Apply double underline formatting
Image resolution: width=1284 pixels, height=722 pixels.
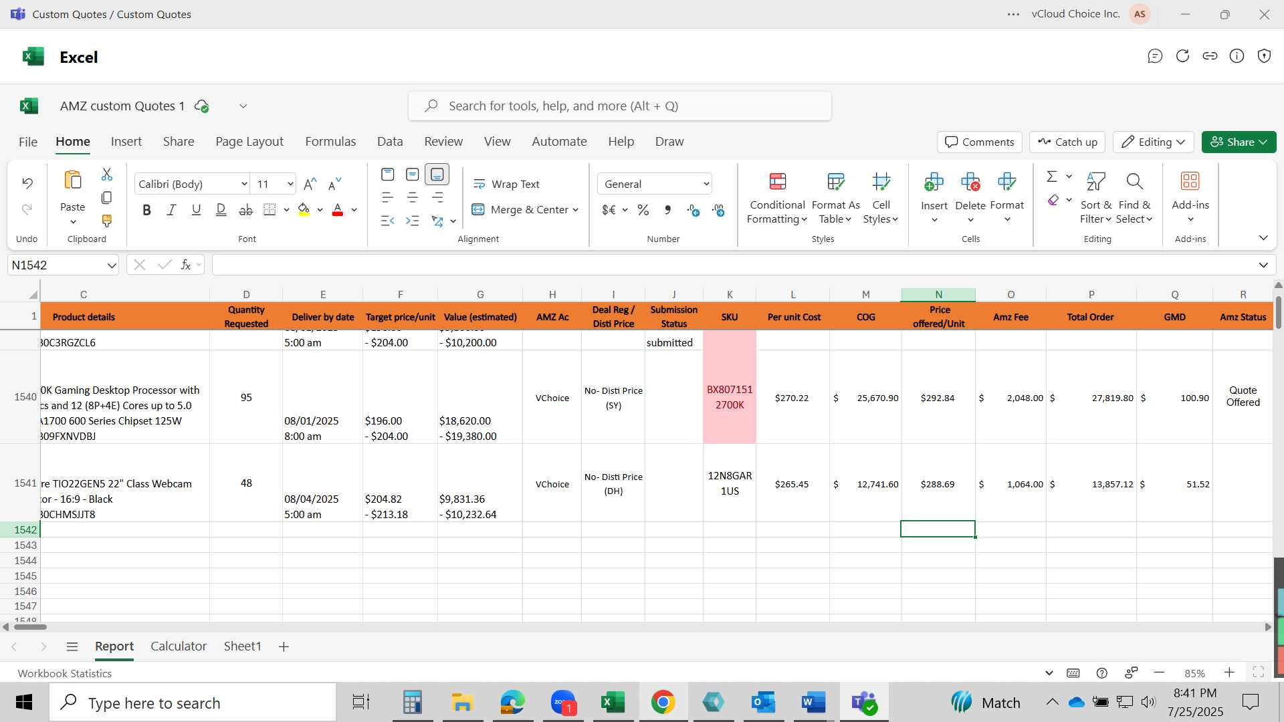click(221, 210)
